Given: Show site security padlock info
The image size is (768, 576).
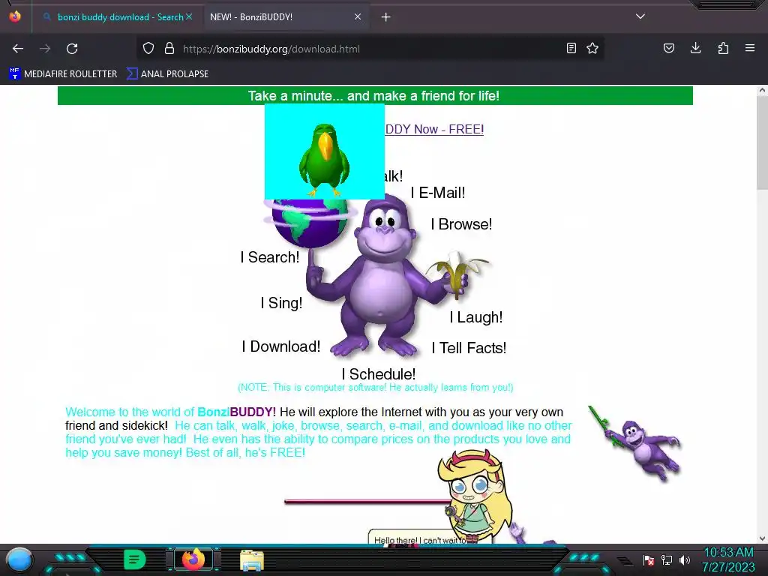Looking at the screenshot, I should click(169, 49).
